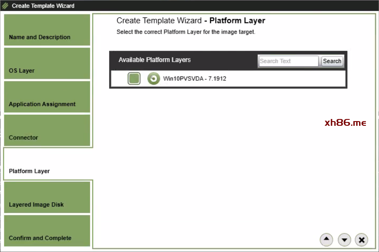The image size is (379, 252).
Task: Advance to next step with down arrow
Action: pyautogui.click(x=344, y=240)
